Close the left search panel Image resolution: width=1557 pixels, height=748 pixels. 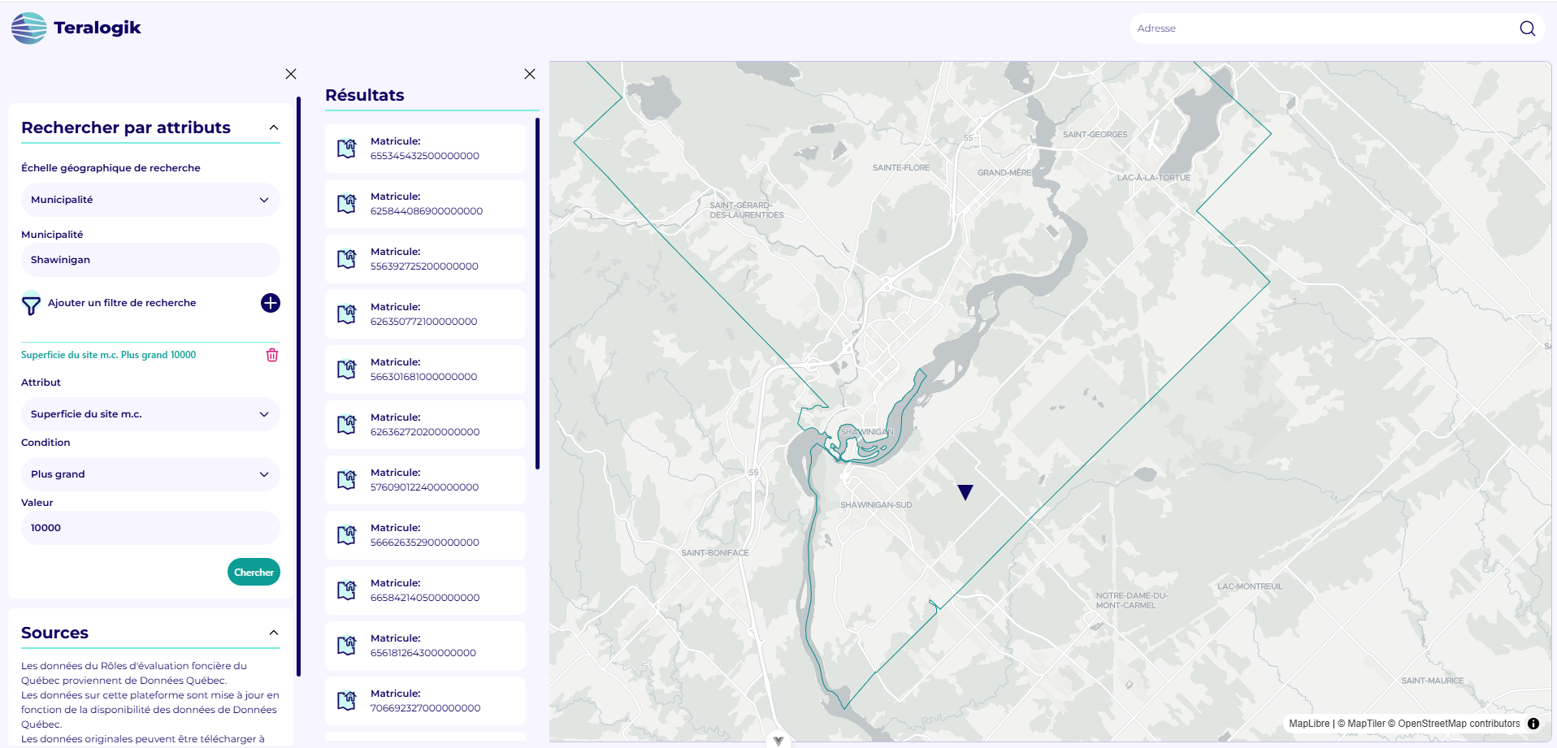coord(291,74)
